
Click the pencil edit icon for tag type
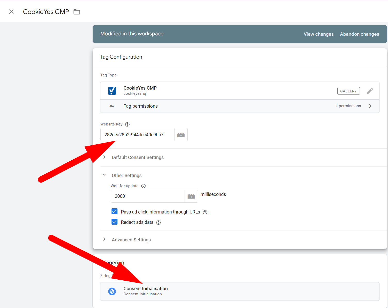[370, 91]
